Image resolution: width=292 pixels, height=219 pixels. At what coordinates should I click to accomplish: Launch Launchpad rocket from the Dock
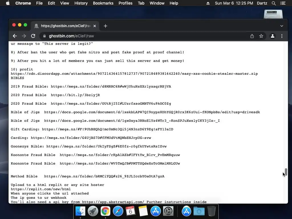point(93,211)
